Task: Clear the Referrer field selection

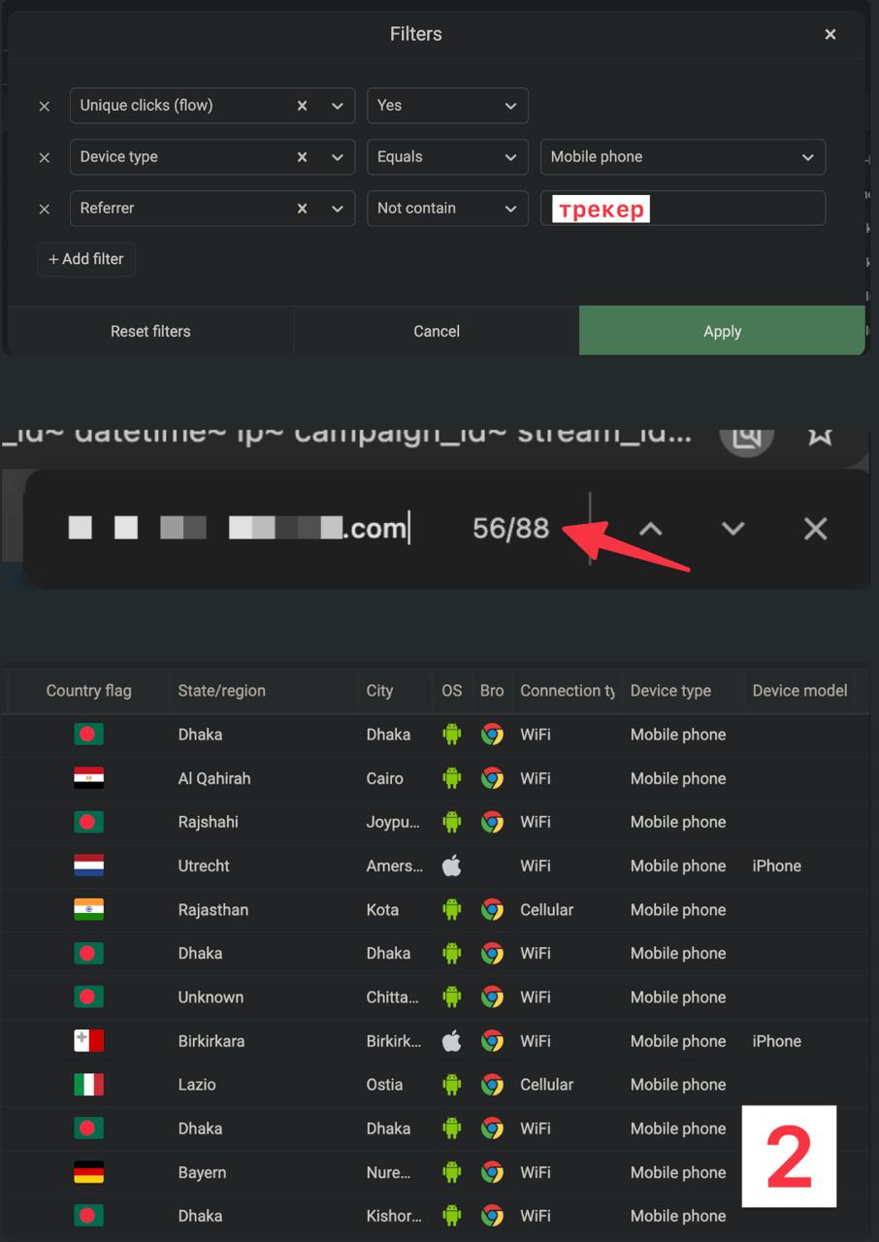Action: click(302, 209)
